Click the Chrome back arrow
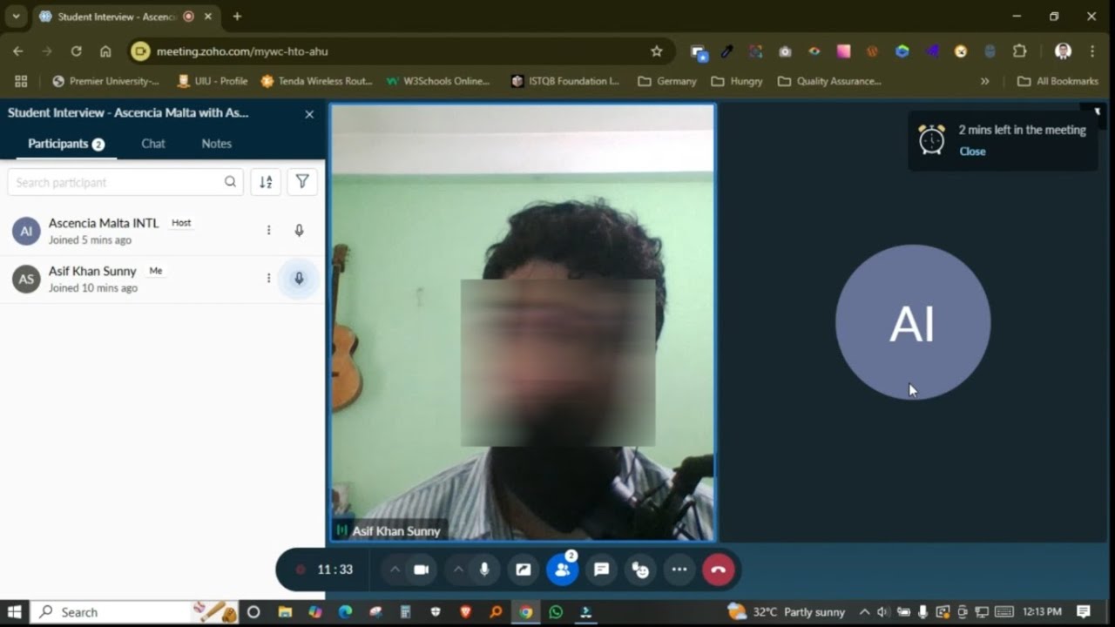The height and width of the screenshot is (627, 1115). tap(18, 51)
